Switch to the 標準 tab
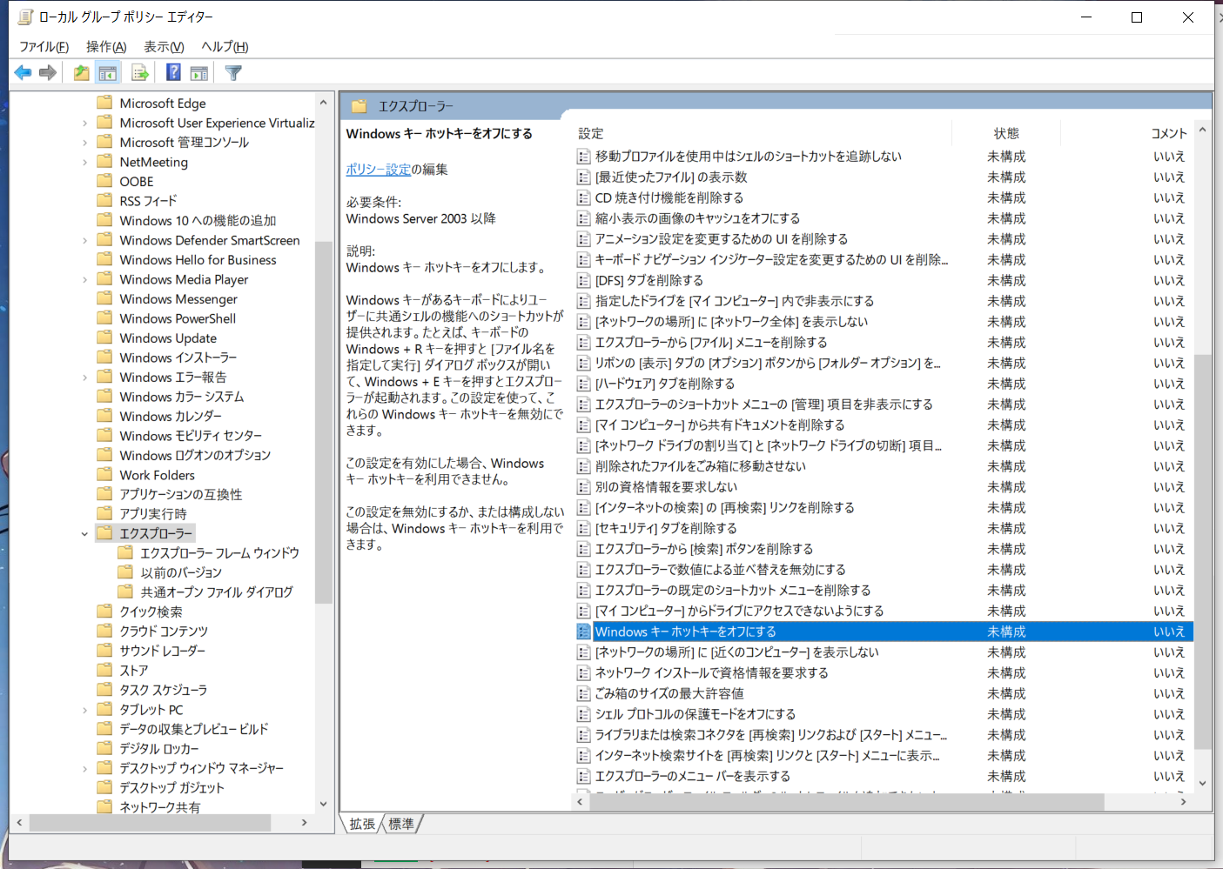The width and height of the screenshot is (1223, 869). [401, 824]
